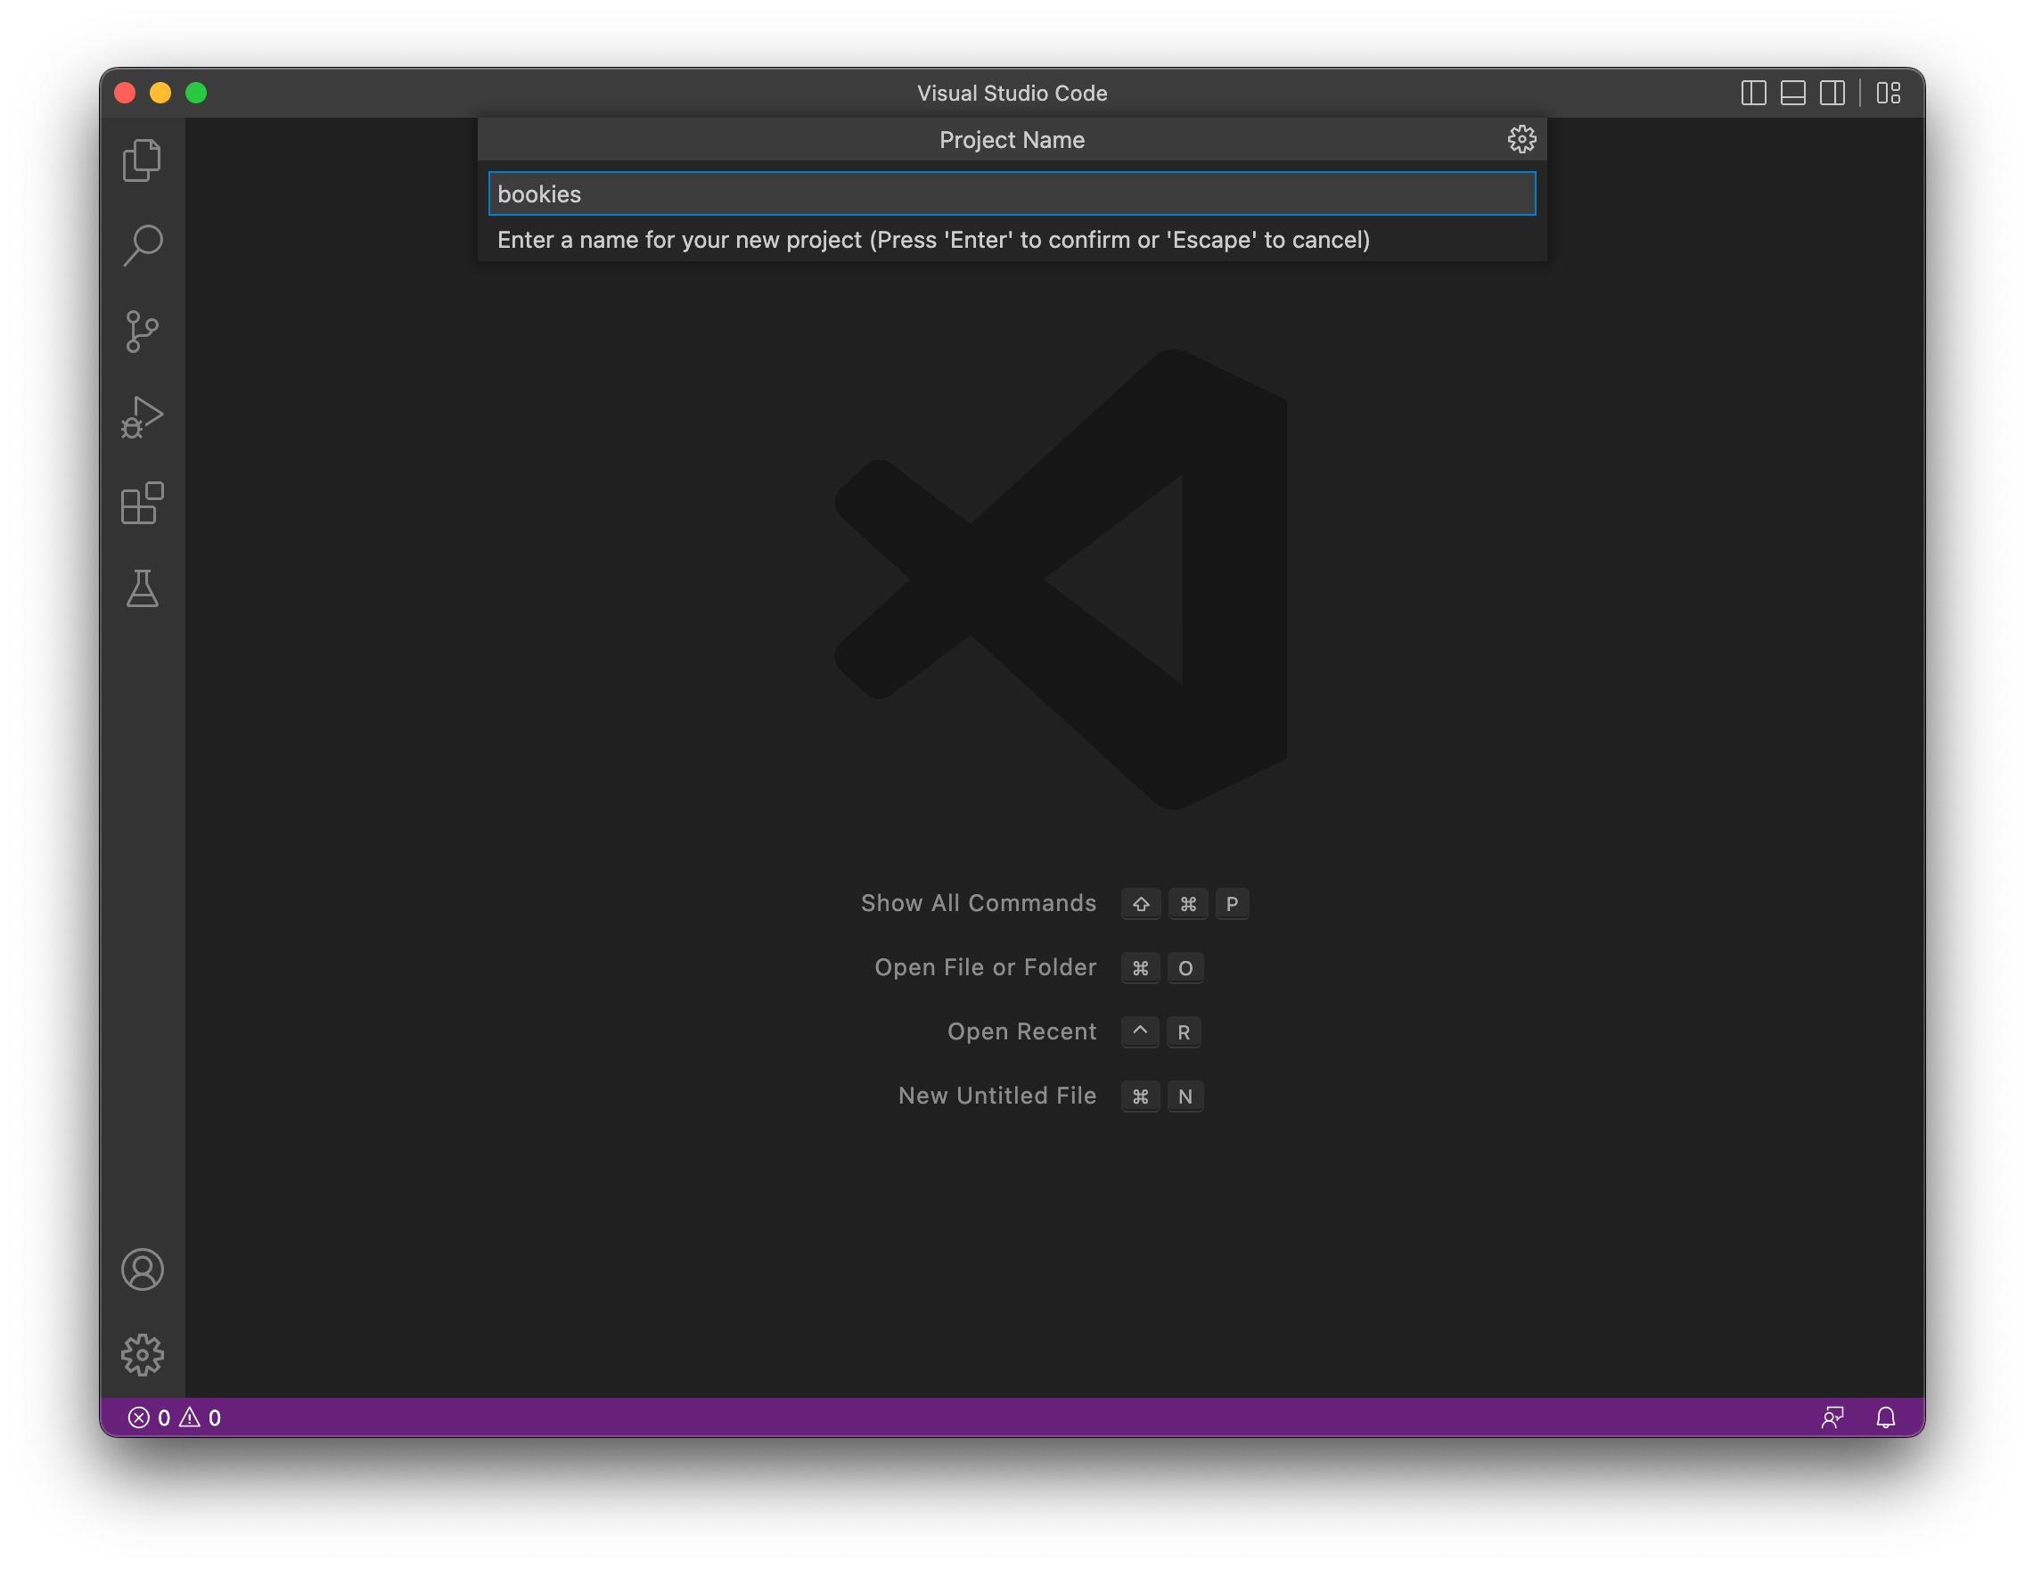Click the 'Enter a name for your new project' hint
2025x1569 pixels.
pyautogui.click(x=934, y=239)
